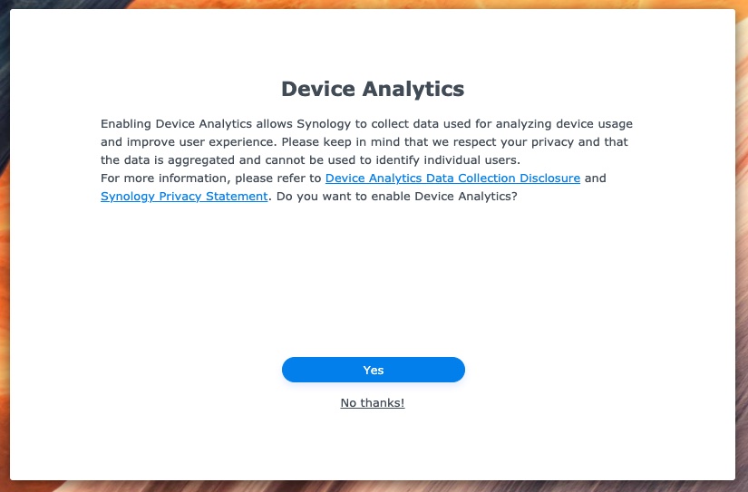Click the blue Yes button
Viewport: 748px width, 492px height.
373,370
